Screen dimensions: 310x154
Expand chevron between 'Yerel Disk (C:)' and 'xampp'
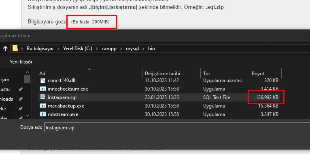(97, 49)
